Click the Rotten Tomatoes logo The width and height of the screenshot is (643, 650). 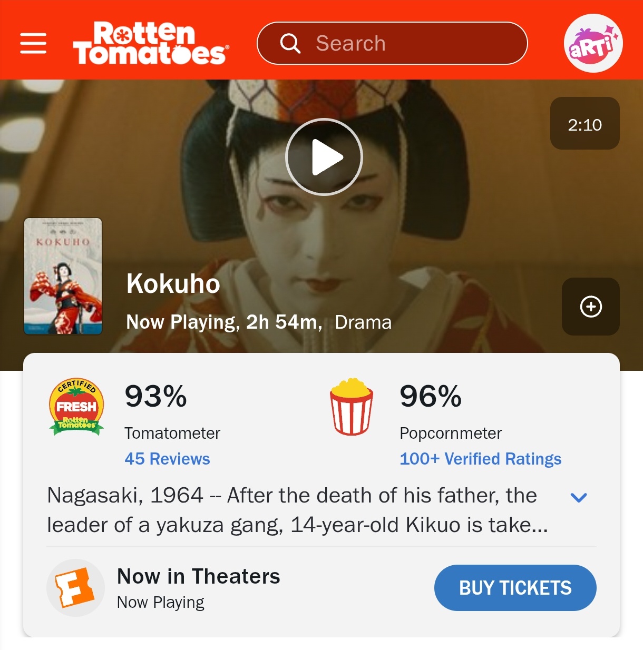tap(151, 43)
